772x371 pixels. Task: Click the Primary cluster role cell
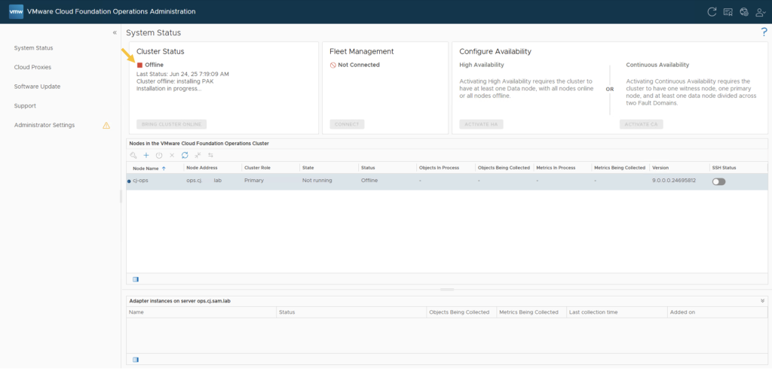click(x=254, y=181)
